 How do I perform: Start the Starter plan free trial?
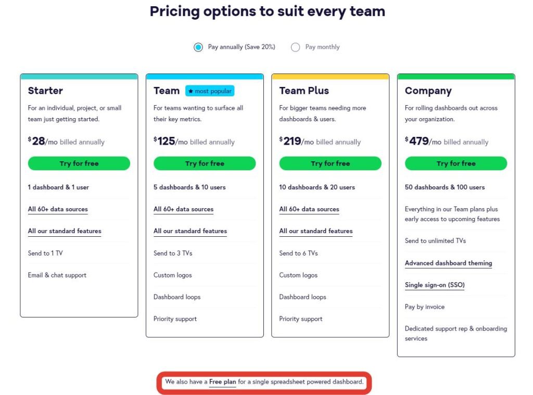[x=79, y=163]
